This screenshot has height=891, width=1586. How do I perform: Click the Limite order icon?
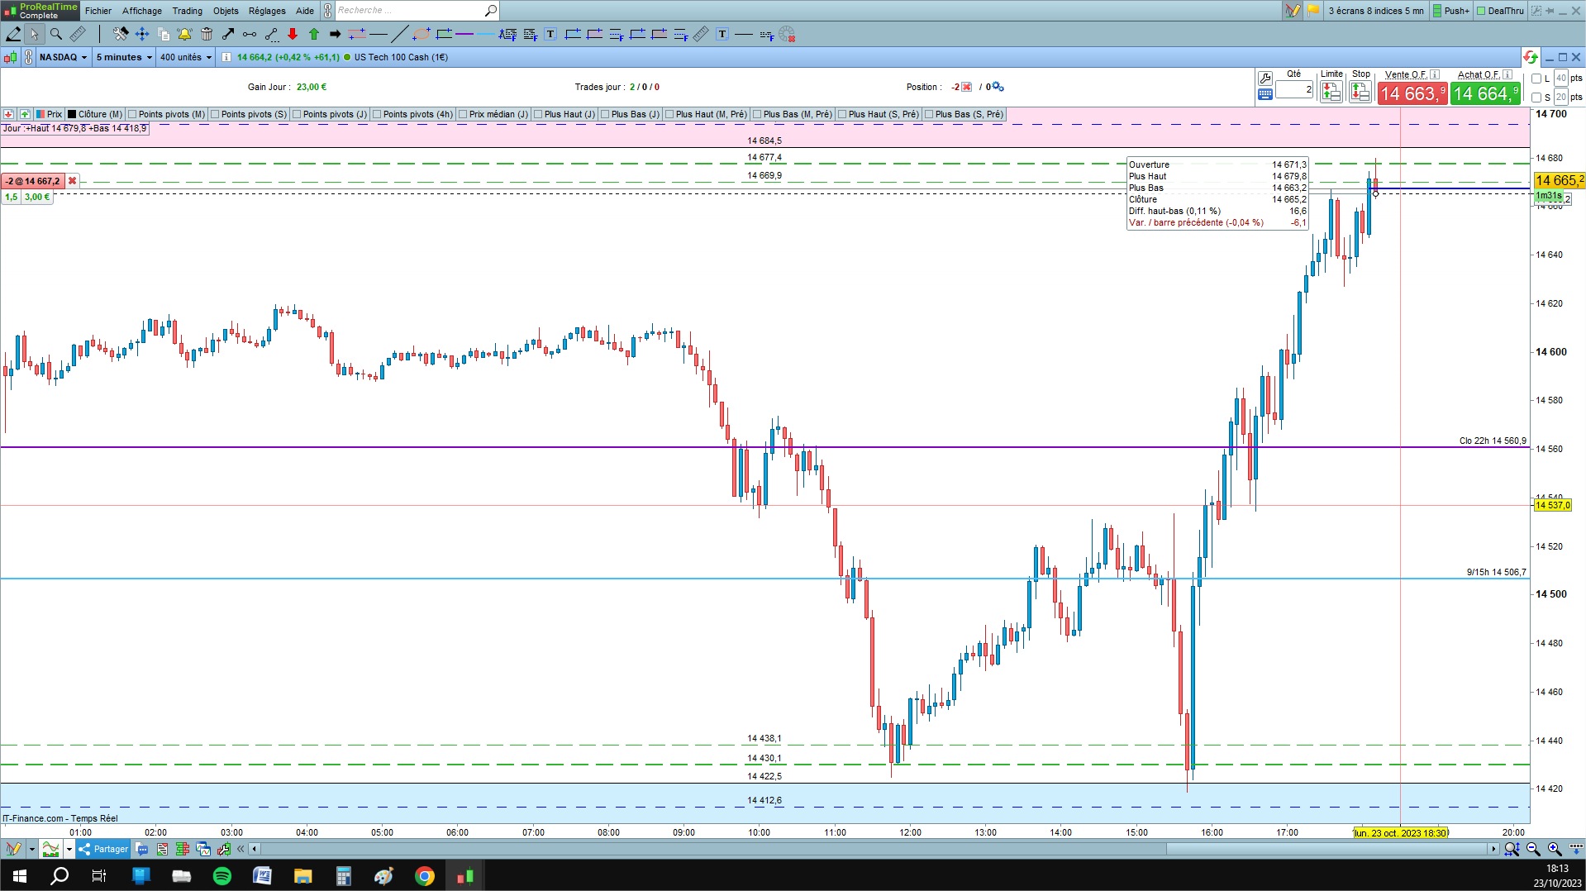(1331, 92)
